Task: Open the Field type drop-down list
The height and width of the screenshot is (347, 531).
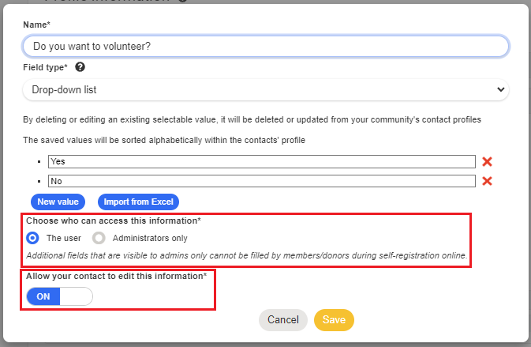Action: click(x=265, y=90)
